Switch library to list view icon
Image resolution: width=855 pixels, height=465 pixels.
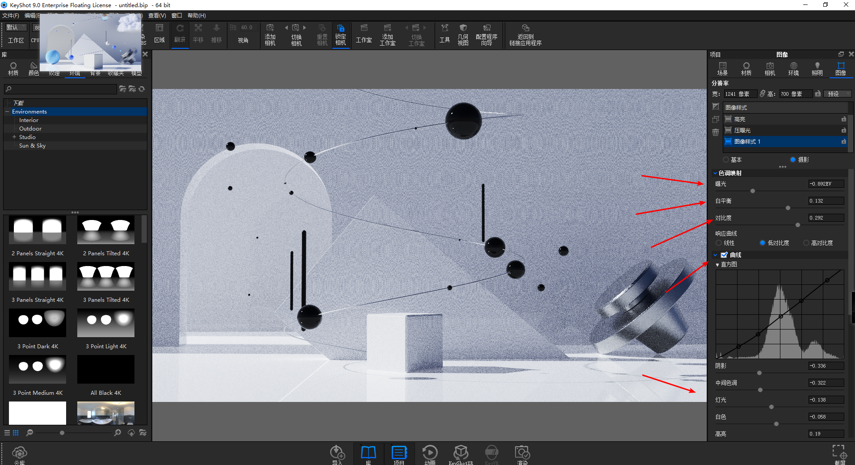7,433
